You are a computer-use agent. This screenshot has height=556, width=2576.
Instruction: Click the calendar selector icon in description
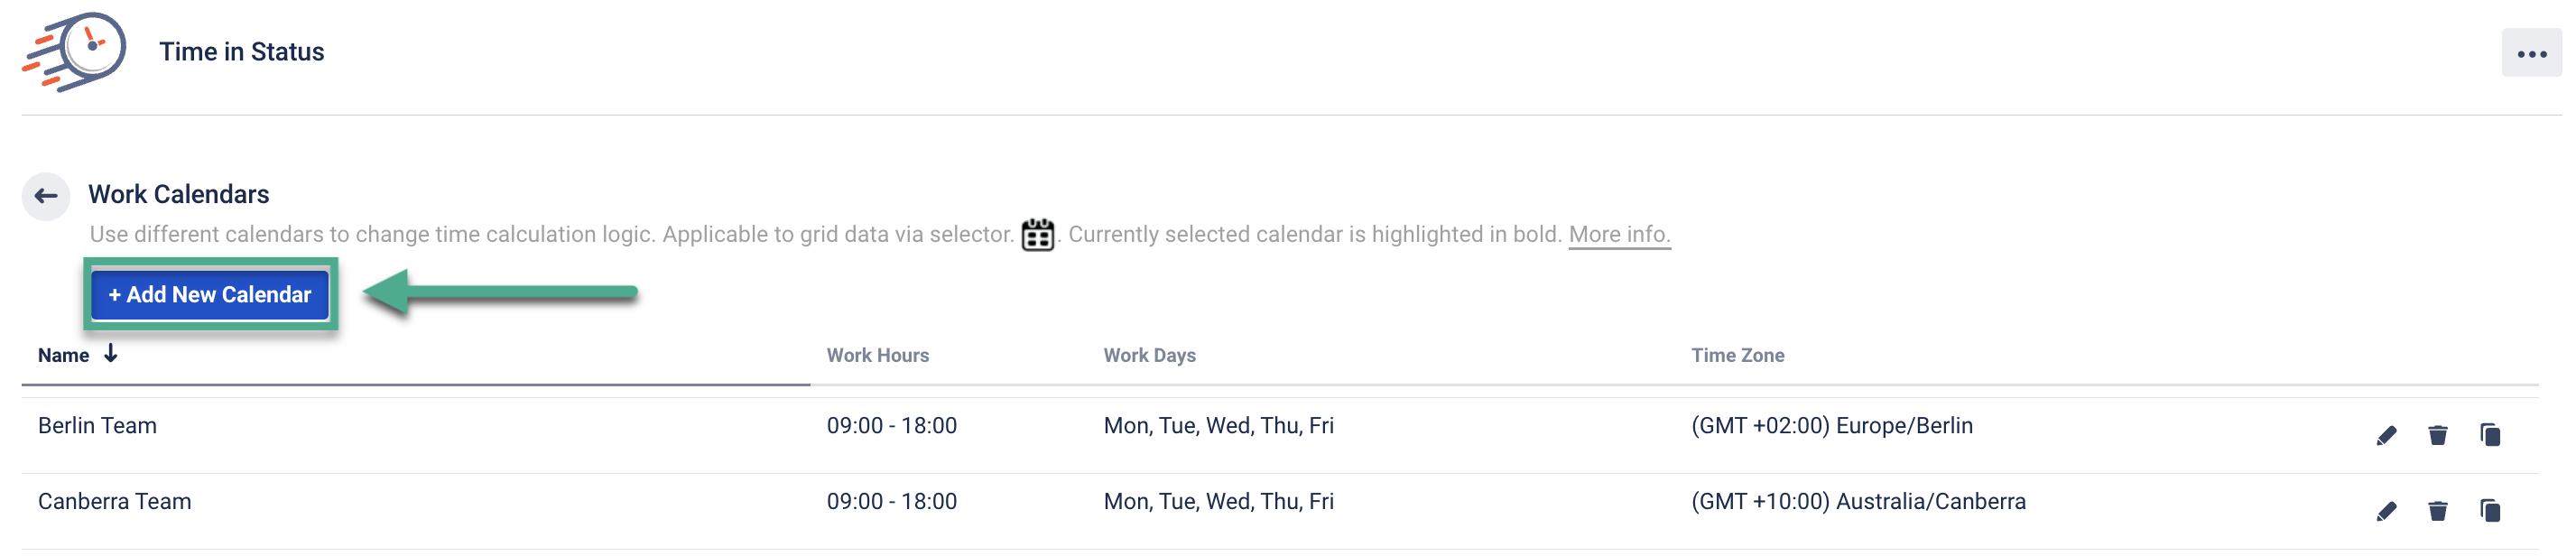tap(1037, 235)
